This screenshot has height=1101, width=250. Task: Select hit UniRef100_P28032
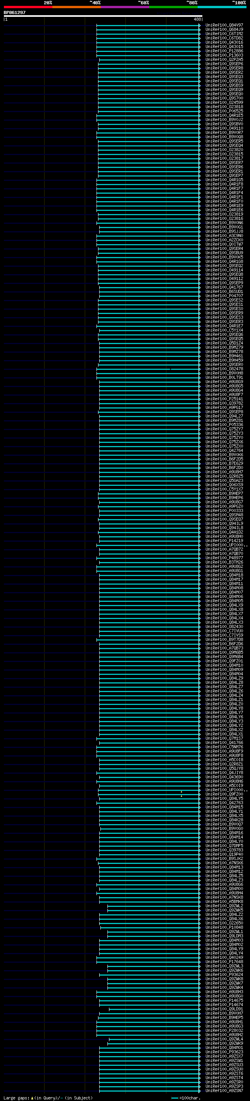coord(224,1030)
